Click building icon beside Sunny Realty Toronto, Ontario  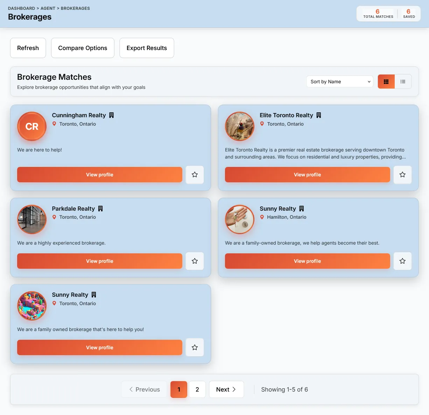(x=94, y=295)
